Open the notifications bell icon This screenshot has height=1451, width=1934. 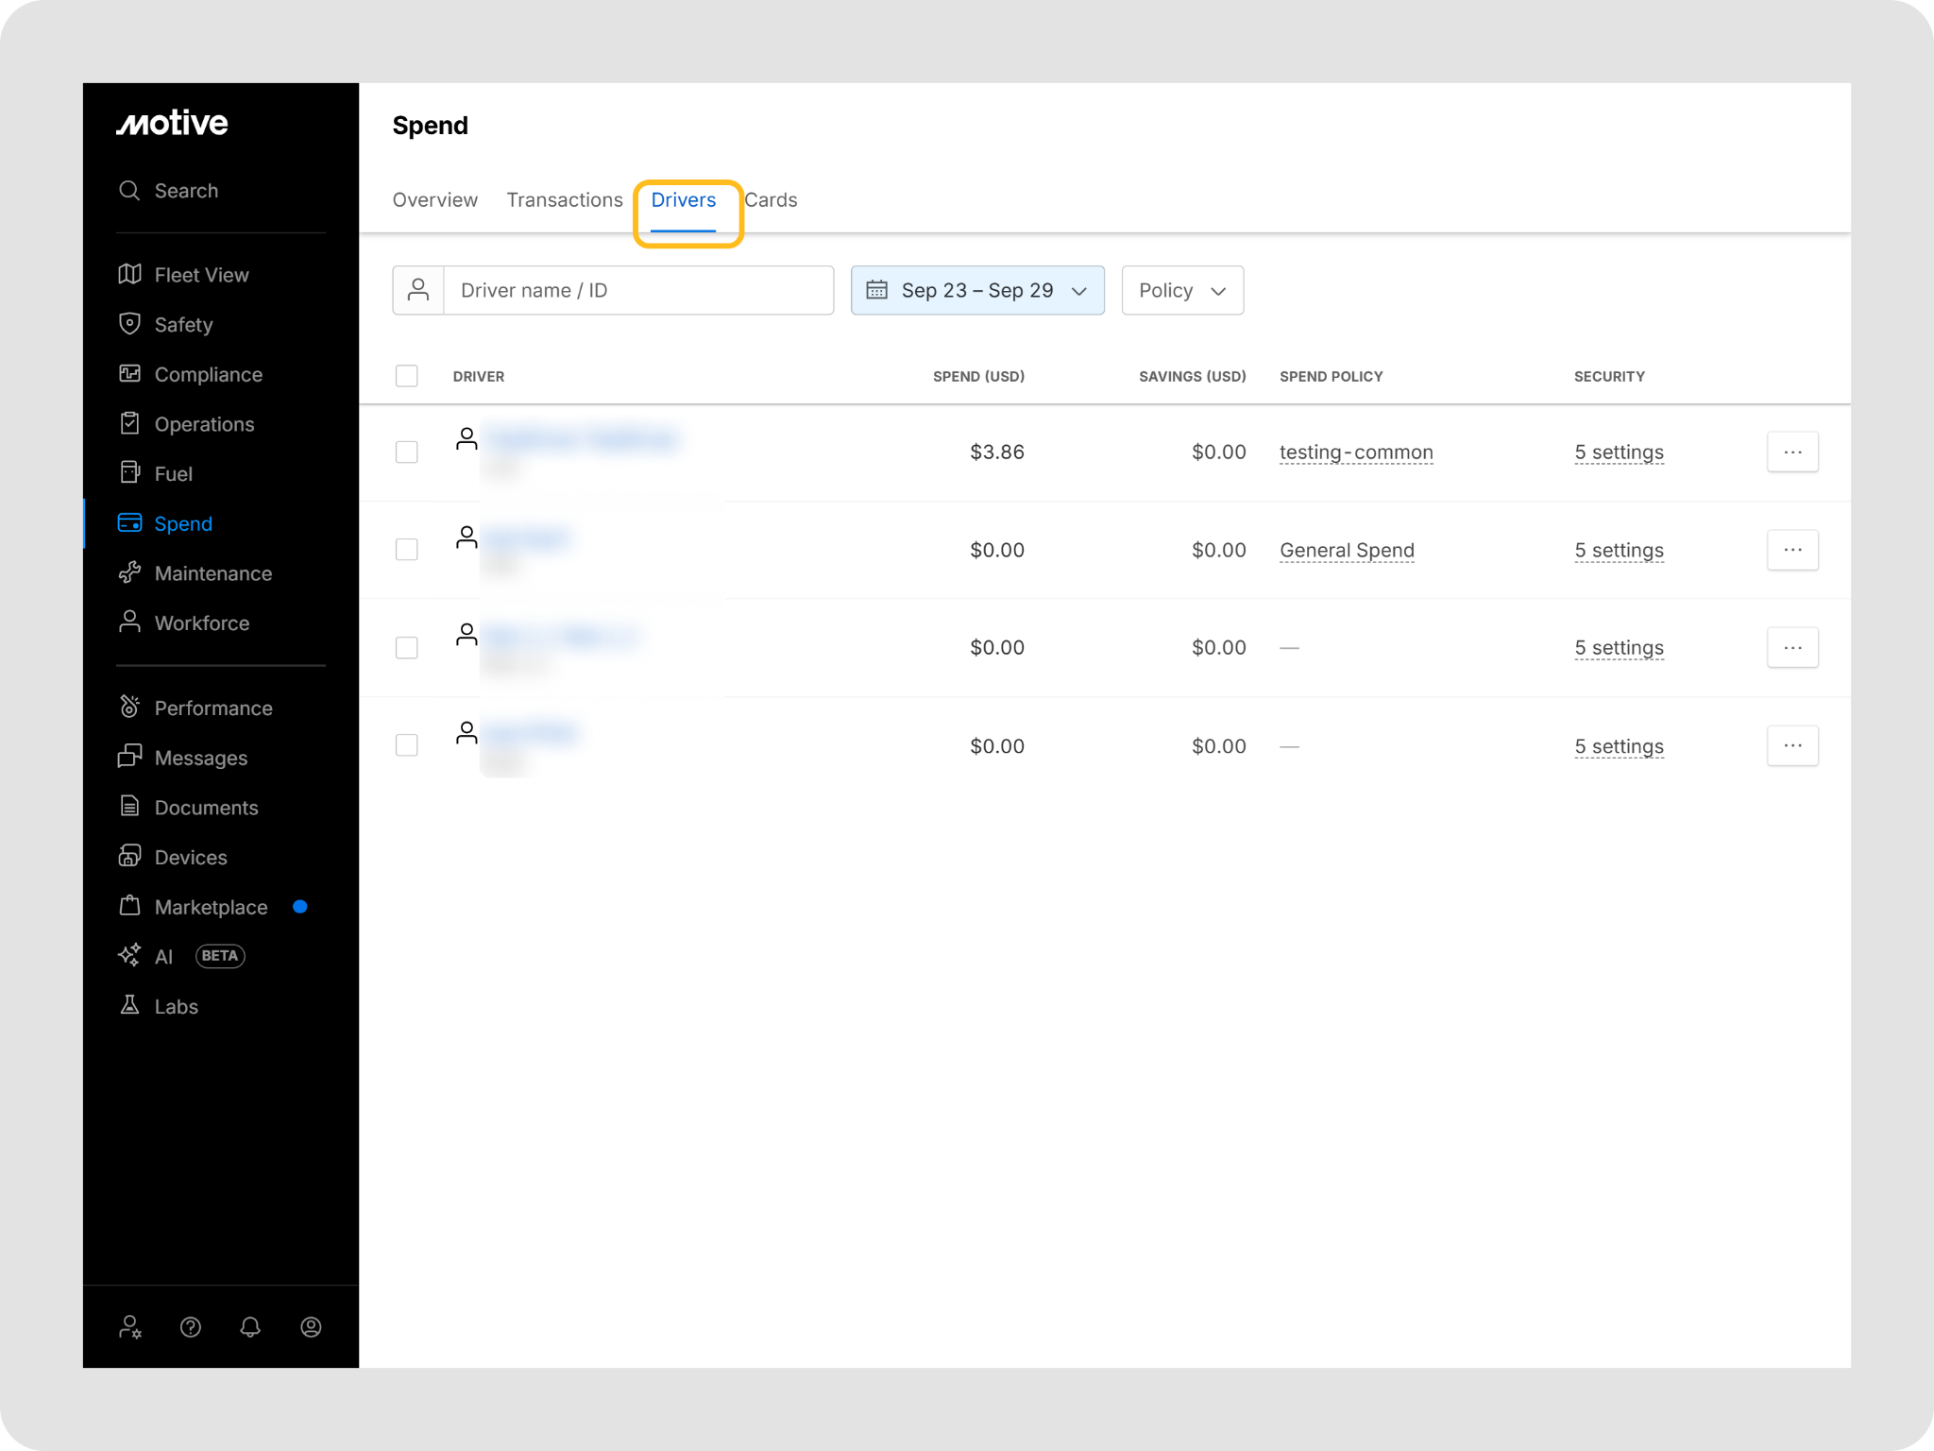tap(250, 1327)
